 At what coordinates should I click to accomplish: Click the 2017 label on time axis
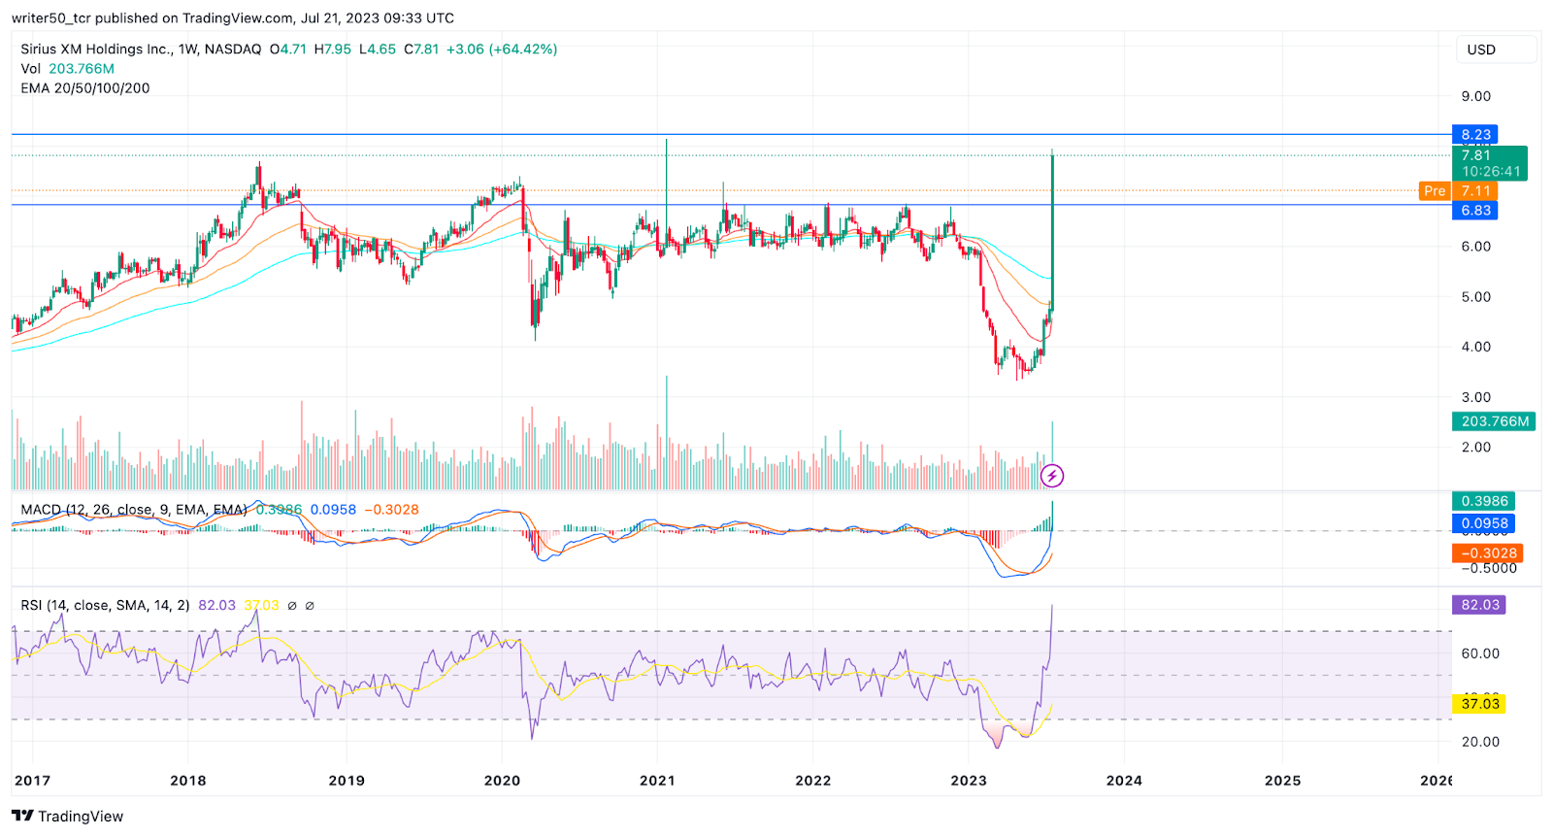coord(32,781)
